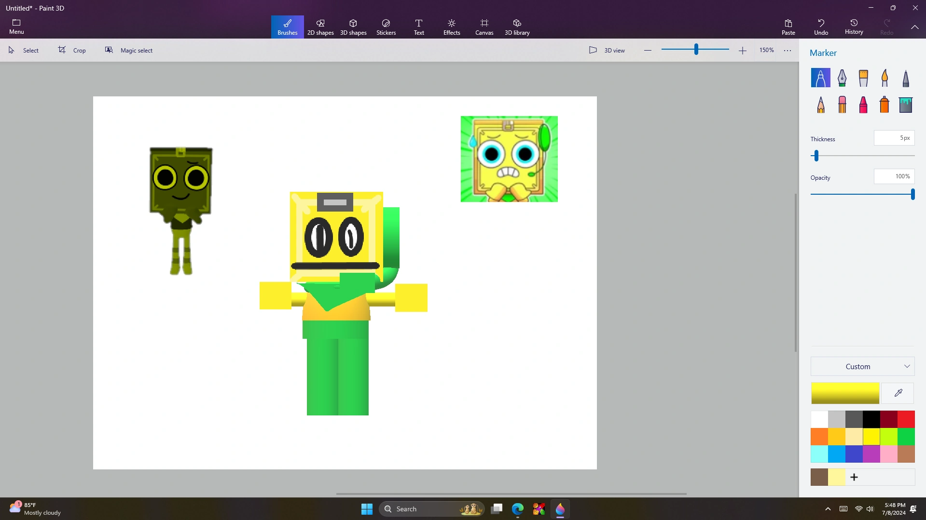Toggle 3D view mode
This screenshot has height=520, width=926.
(607, 50)
